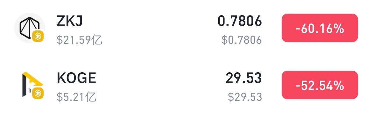Open the KOGE token list row
Viewport: 372px width, 116px height.
pos(186,85)
